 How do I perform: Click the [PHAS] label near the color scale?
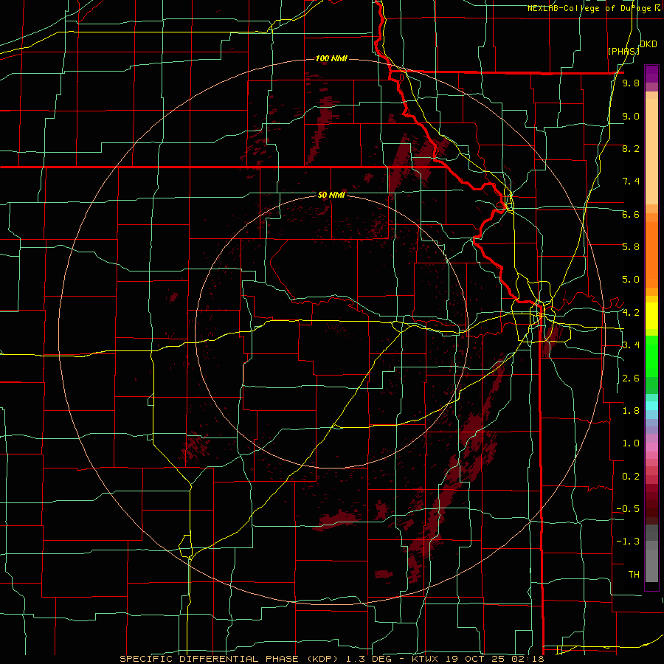(623, 51)
